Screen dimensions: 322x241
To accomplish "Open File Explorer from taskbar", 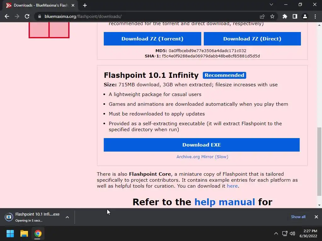I will (24, 233).
